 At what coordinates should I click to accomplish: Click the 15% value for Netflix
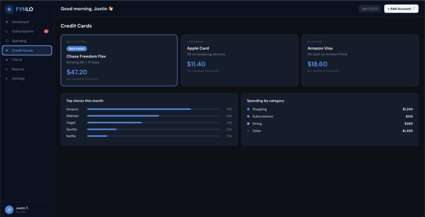tap(229, 136)
